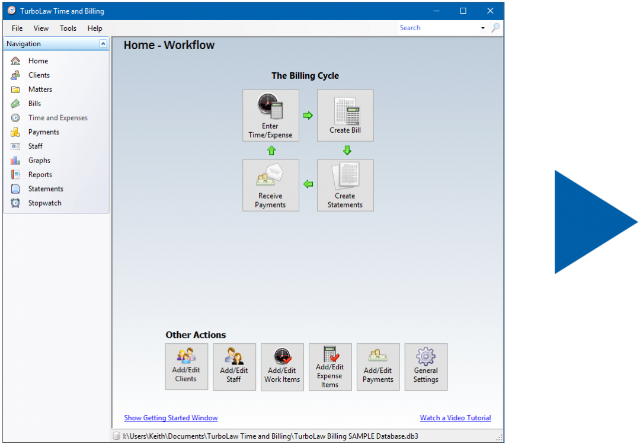640x444 pixels.
Task: Click the Show Getting Started Window link
Action: pyautogui.click(x=171, y=417)
